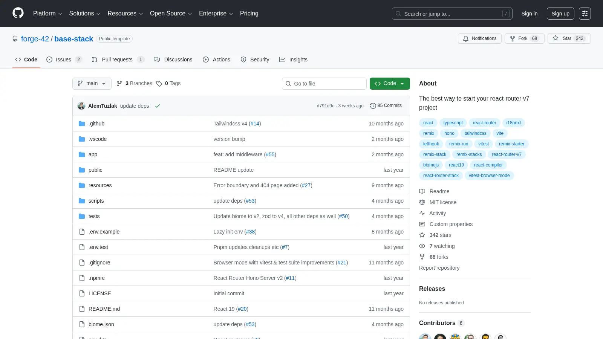Open pull request #55 link
The height and width of the screenshot is (339, 603).
[x=270, y=154]
